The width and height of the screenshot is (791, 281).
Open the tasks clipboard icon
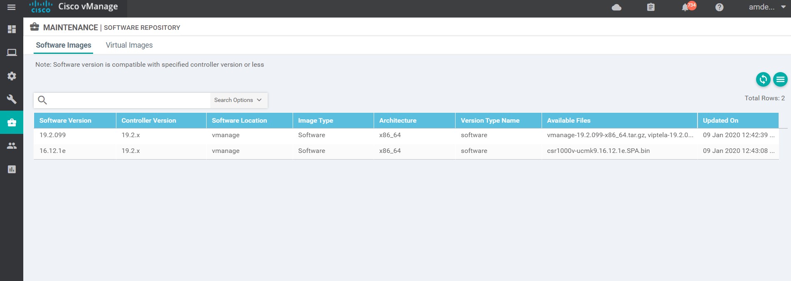(x=651, y=7)
